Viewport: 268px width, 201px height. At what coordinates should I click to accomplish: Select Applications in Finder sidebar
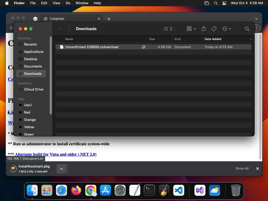(31, 52)
